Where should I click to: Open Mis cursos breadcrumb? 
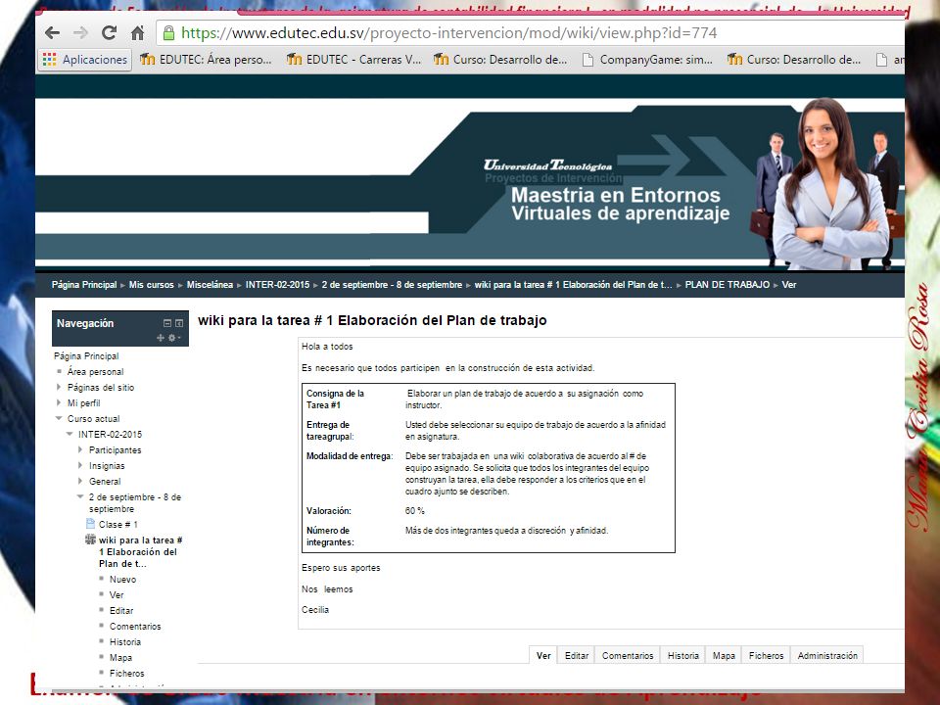[x=151, y=285]
